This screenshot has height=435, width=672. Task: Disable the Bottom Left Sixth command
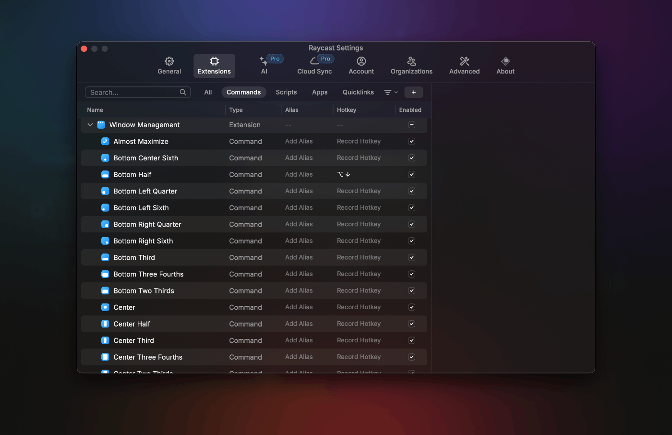[411, 208]
